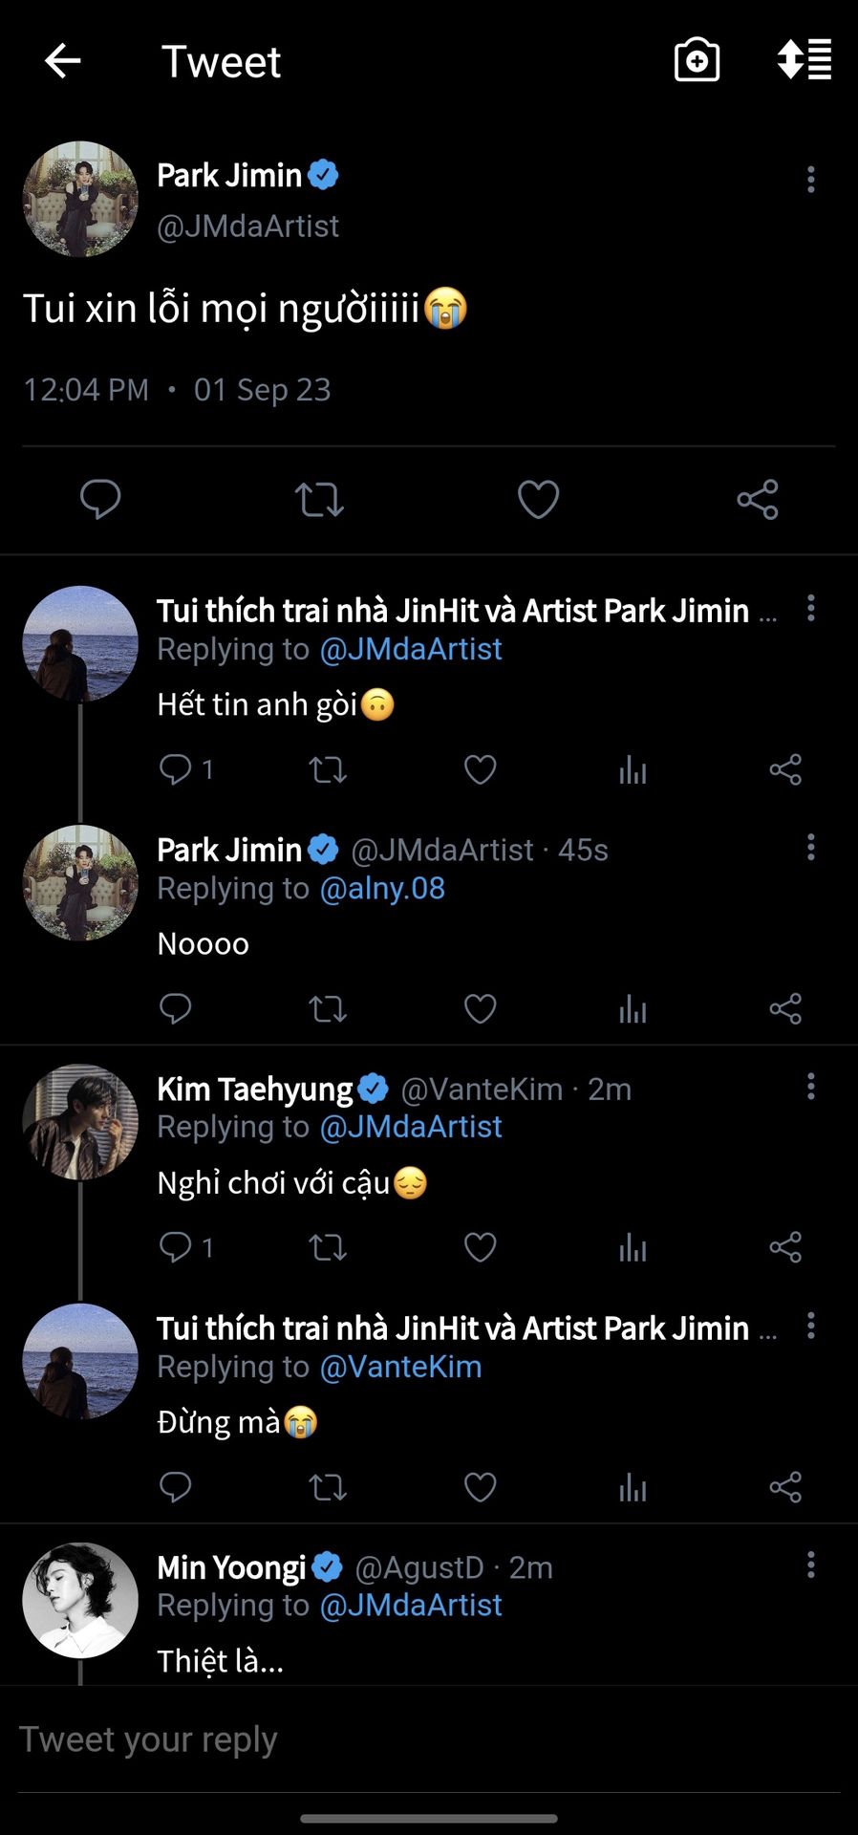
Task: Open the add-photo camera icon
Action: point(697,61)
